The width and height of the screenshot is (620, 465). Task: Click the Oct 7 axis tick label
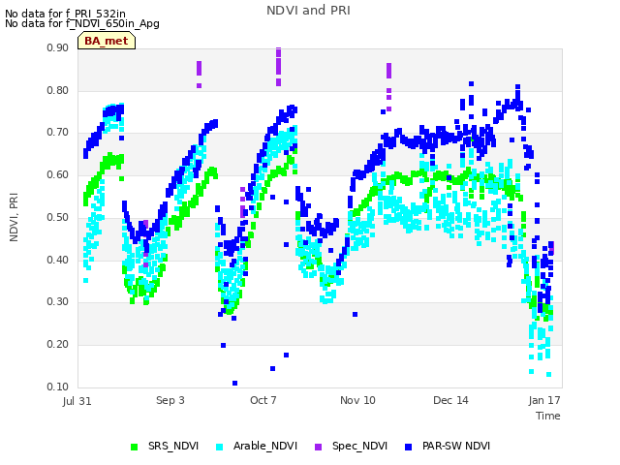pos(263,400)
